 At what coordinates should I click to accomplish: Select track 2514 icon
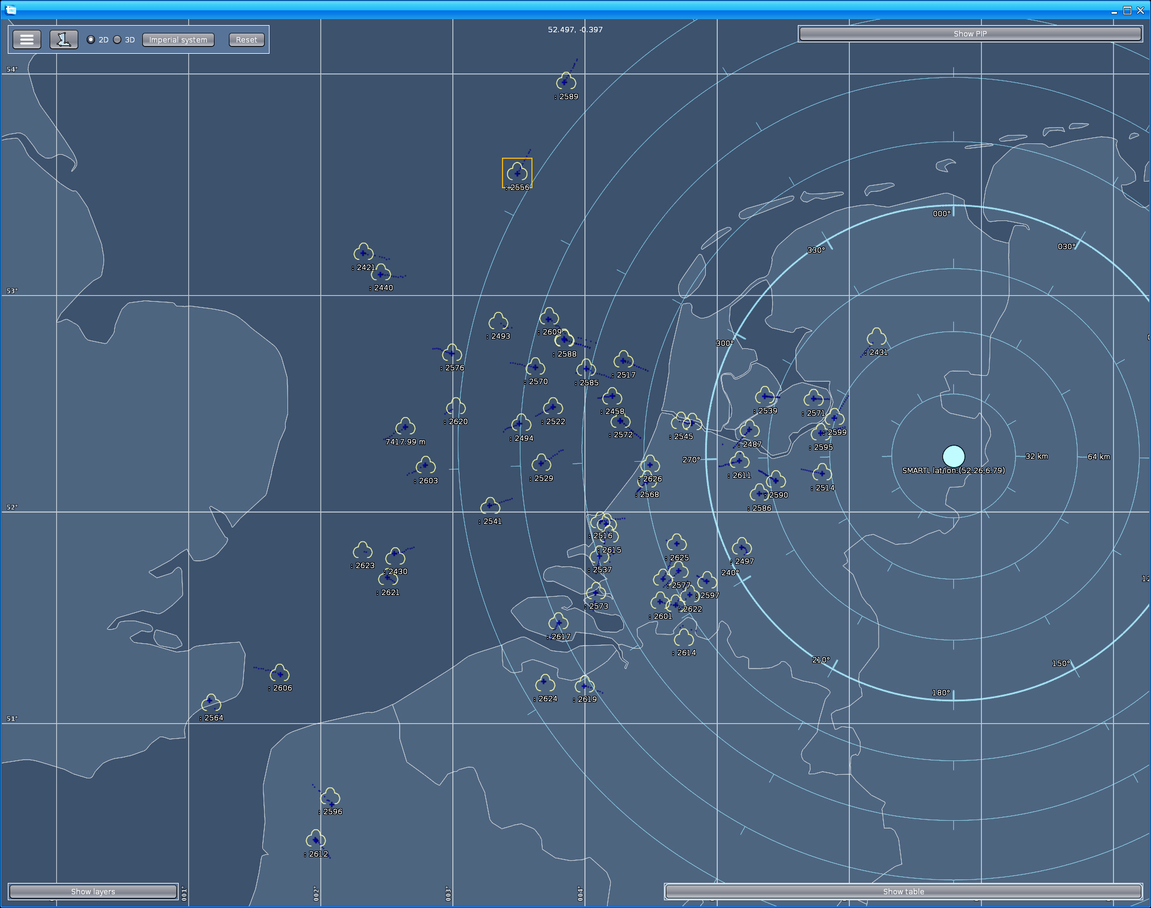click(822, 473)
